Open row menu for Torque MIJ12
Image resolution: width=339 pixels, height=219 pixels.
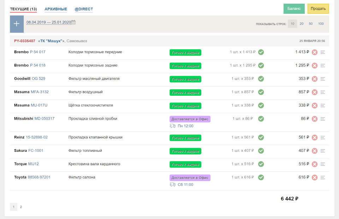[322, 164]
